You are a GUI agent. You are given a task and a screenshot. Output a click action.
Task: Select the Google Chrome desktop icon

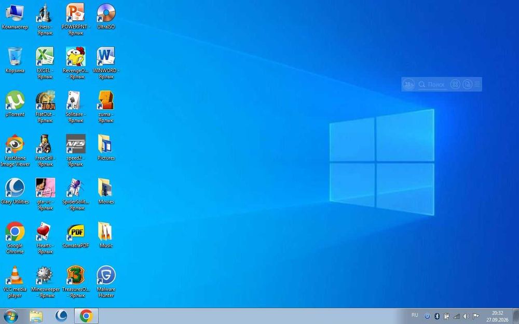click(15, 231)
